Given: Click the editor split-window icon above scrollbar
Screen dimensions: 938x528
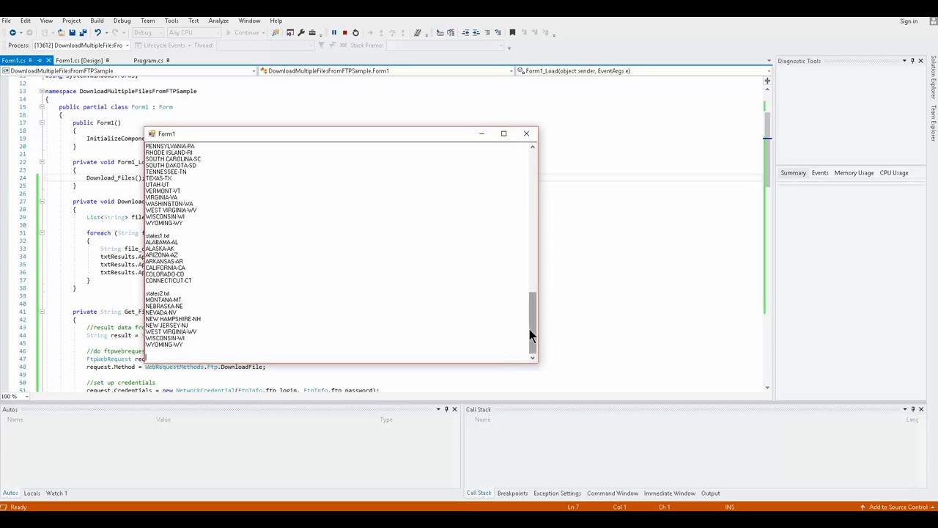Looking at the screenshot, I should [x=767, y=81].
